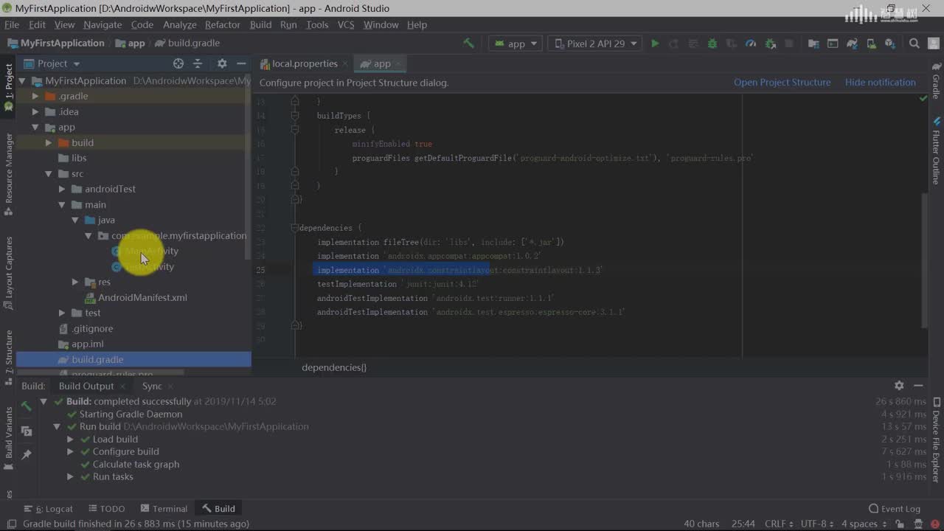Screen dimensions: 944x531
Task: Open the Analyze menu
Action: [180, 24]
